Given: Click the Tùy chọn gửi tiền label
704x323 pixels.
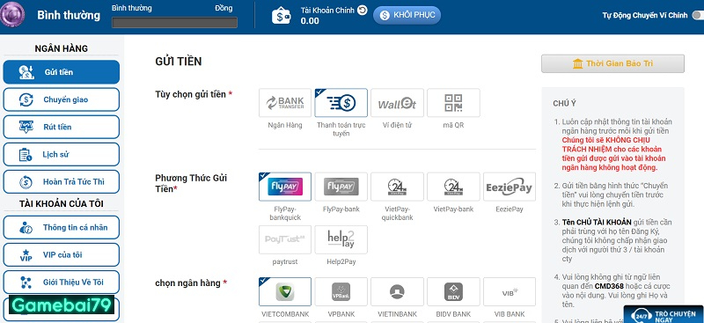Looking at the screenshot, I should [x=194, y=94].
